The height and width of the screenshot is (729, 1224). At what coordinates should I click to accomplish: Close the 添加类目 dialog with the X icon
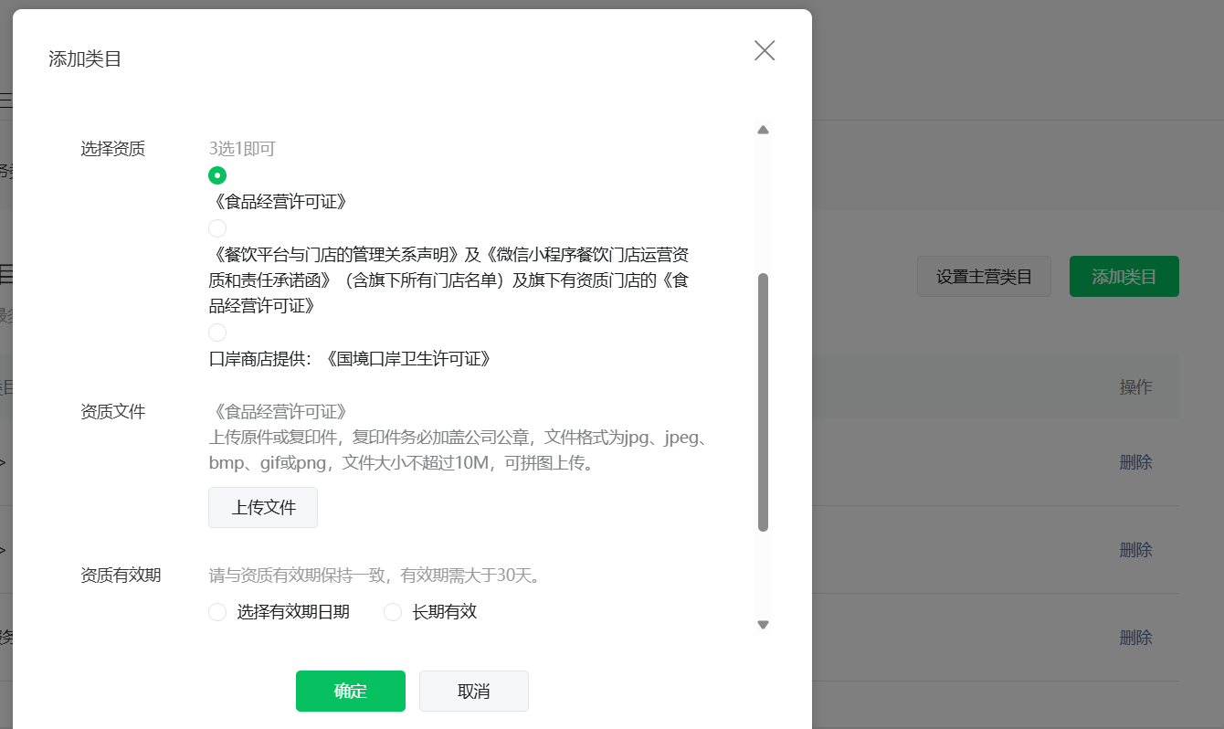pyautogui.click(x=765, y=50)
